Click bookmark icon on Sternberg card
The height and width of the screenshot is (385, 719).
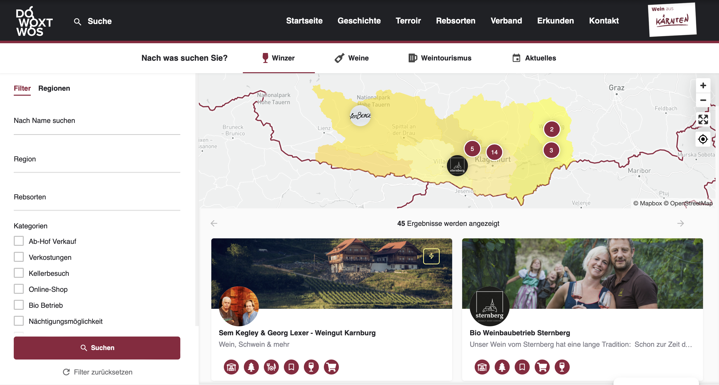(x=522, y=367)
